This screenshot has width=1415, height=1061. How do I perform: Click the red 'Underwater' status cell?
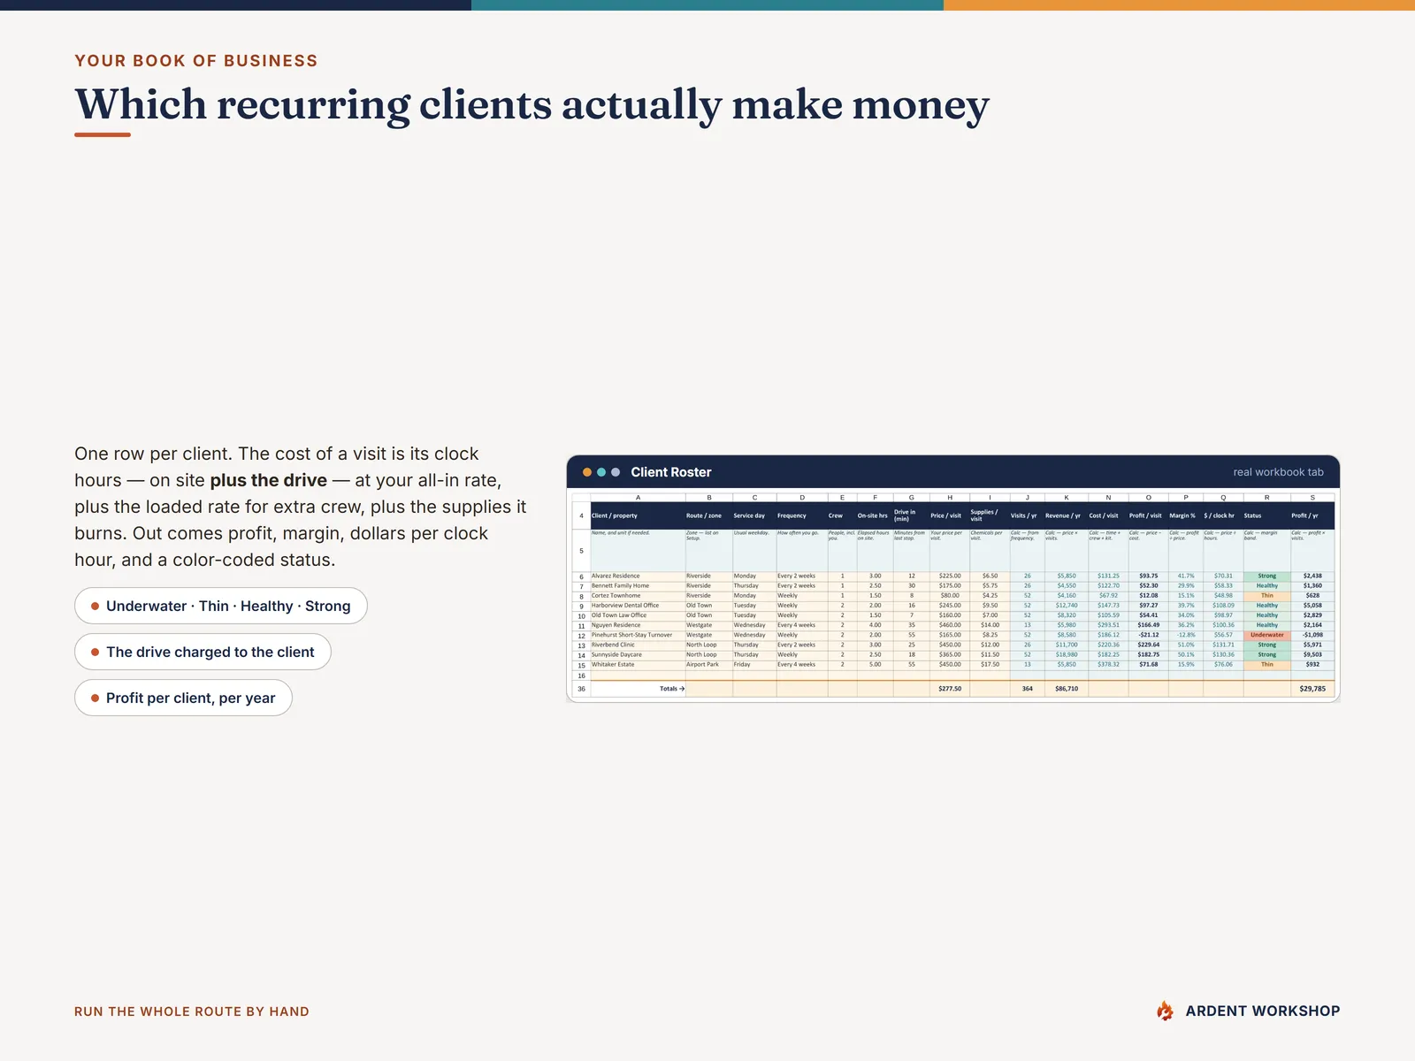(x=1266, y=635)
